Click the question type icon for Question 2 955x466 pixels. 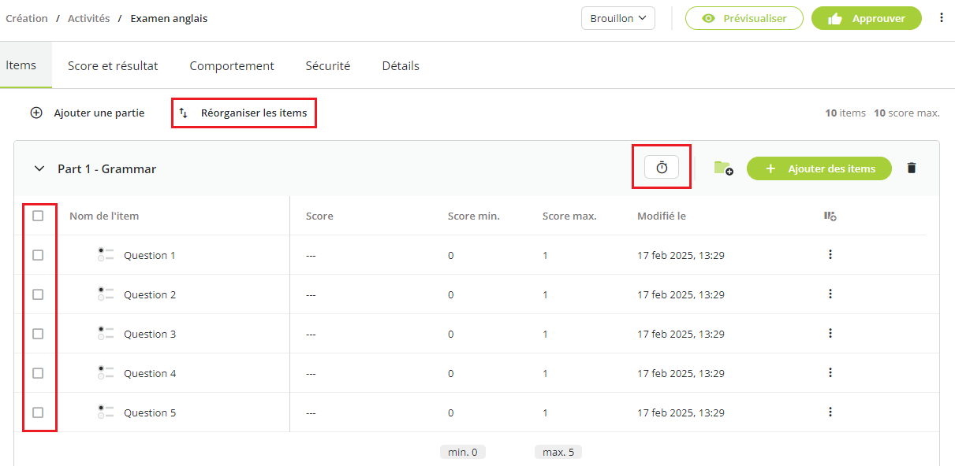106,294
